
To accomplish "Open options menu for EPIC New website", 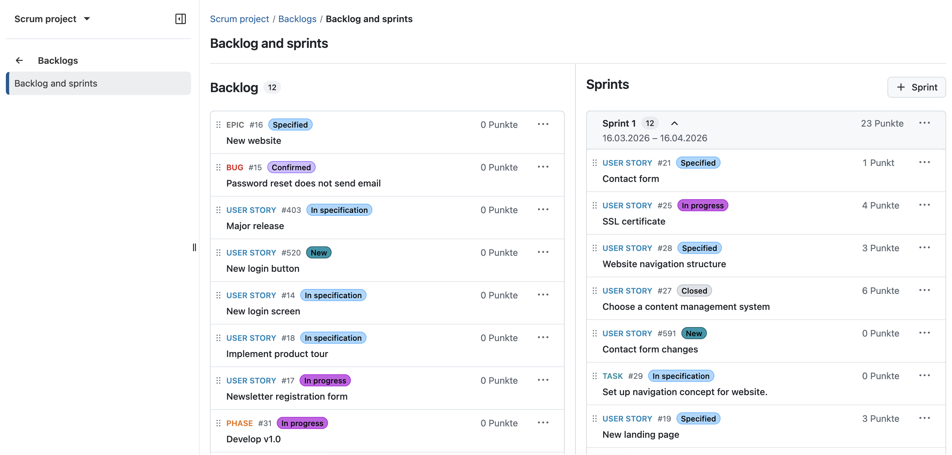I will click(543, 124).
